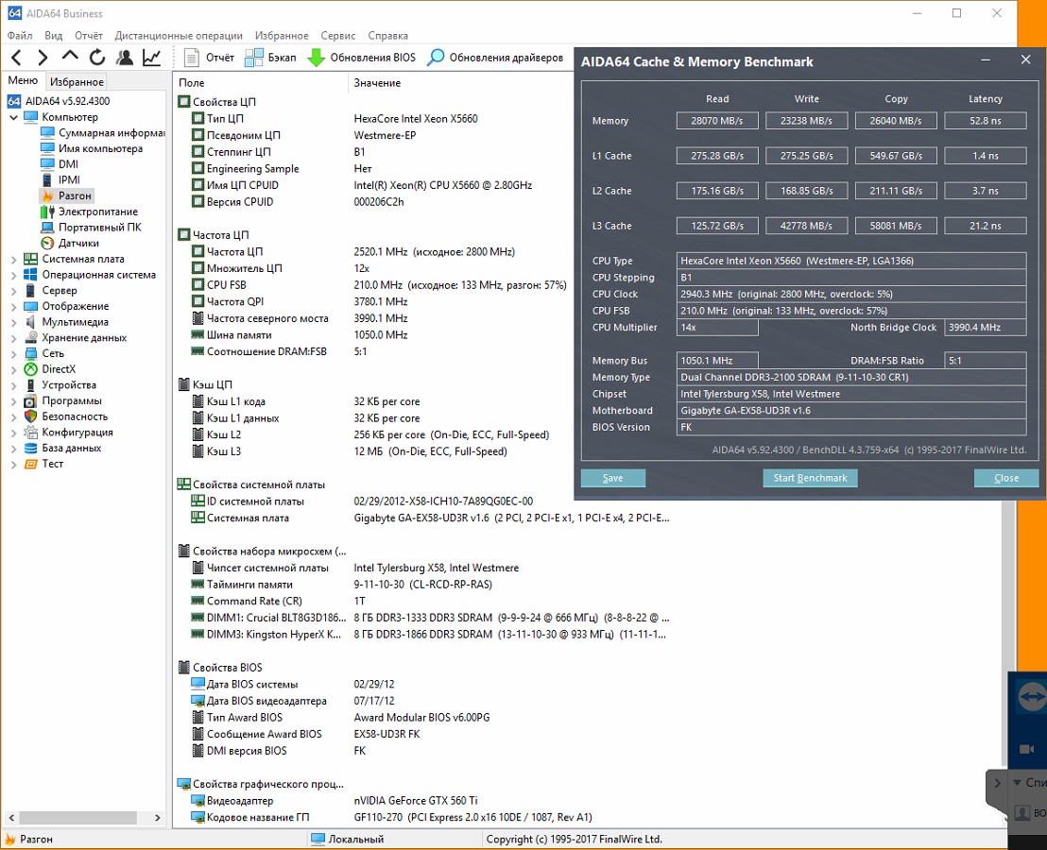This screenshot has height=850, width=1047.
Task: Expand the Системная плата node
Action: 13,260
